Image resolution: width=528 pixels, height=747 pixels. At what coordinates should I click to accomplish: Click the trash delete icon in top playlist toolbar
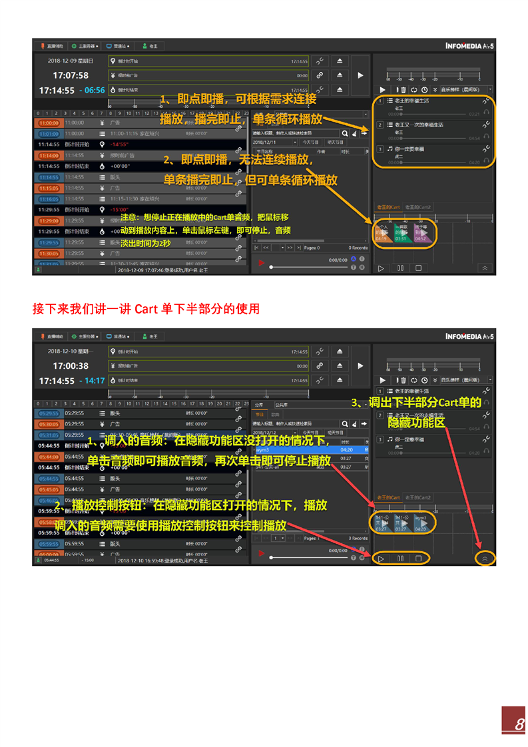pyautogui.click(x=403, y=89)
